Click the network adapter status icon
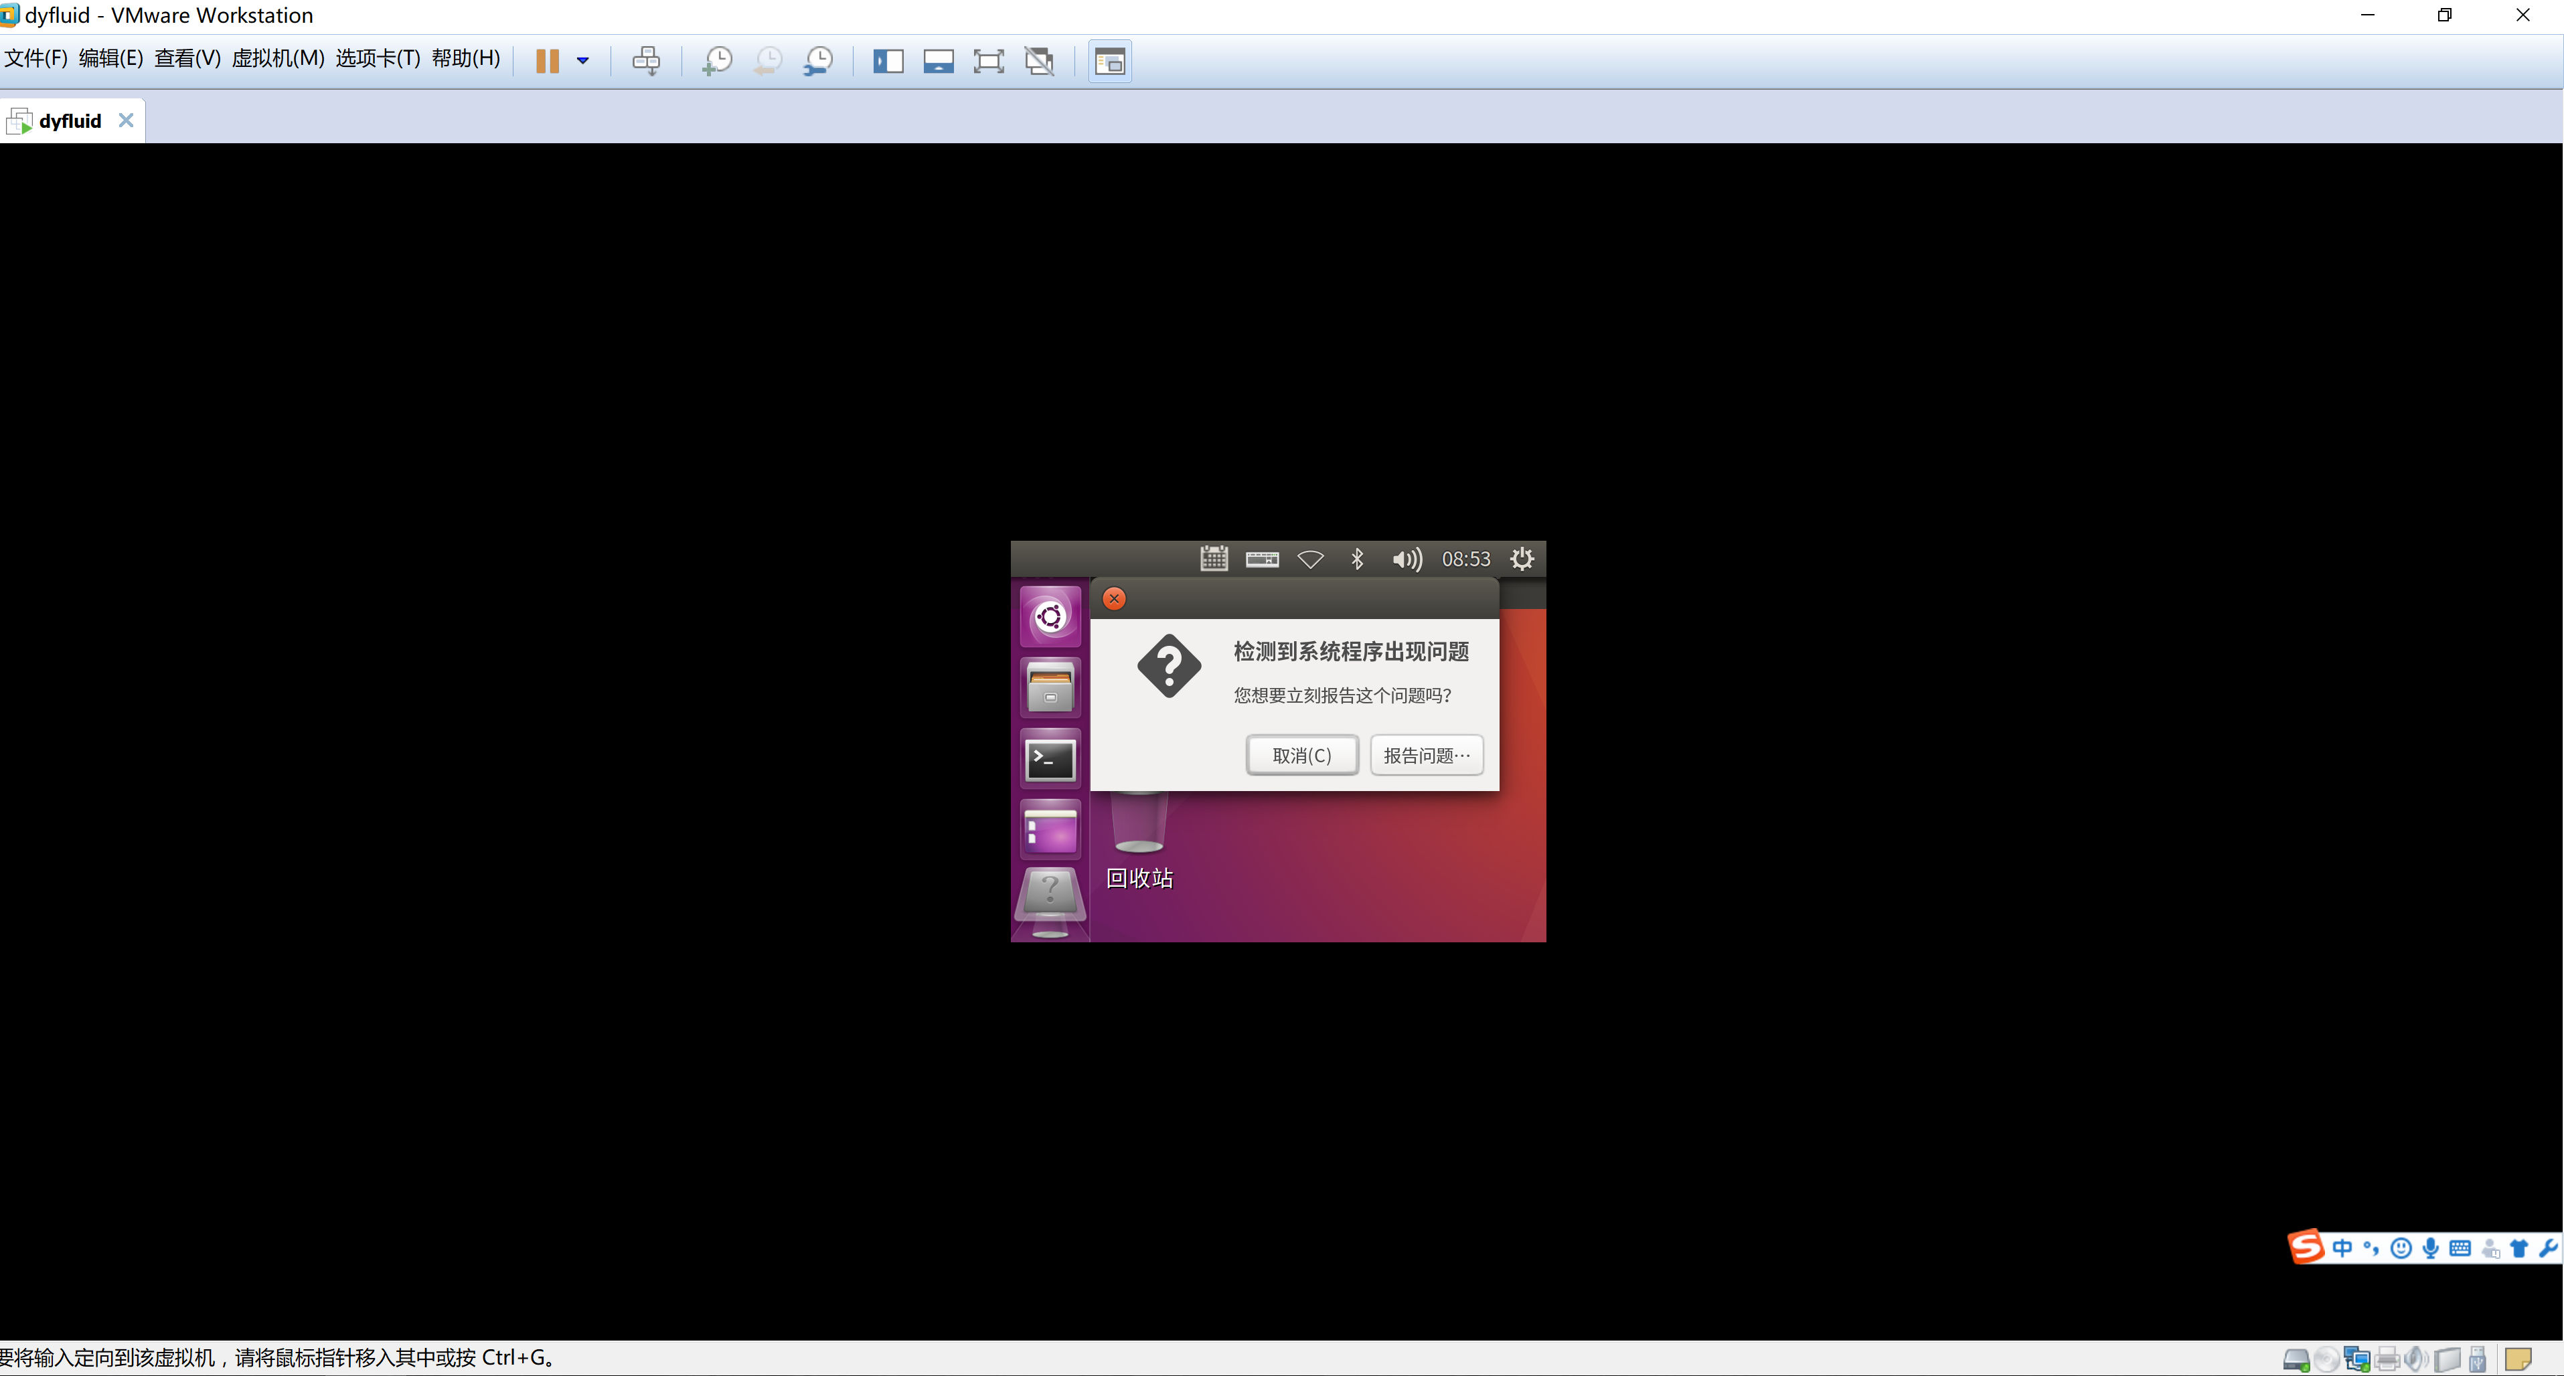This screenshot has height=1376, width=2564. tap(2357, 1359)
